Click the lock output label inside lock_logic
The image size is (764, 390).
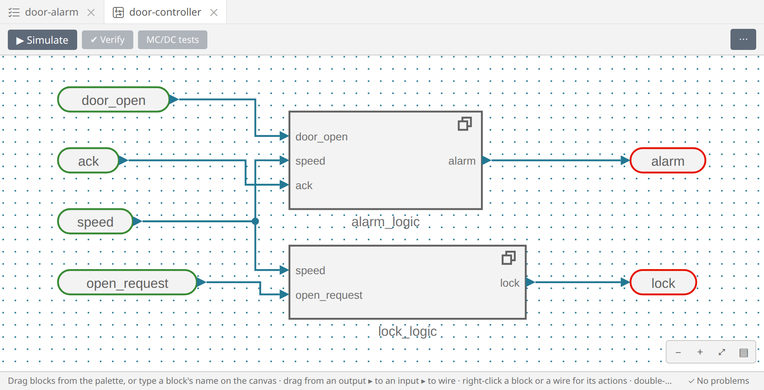(510, 283)
